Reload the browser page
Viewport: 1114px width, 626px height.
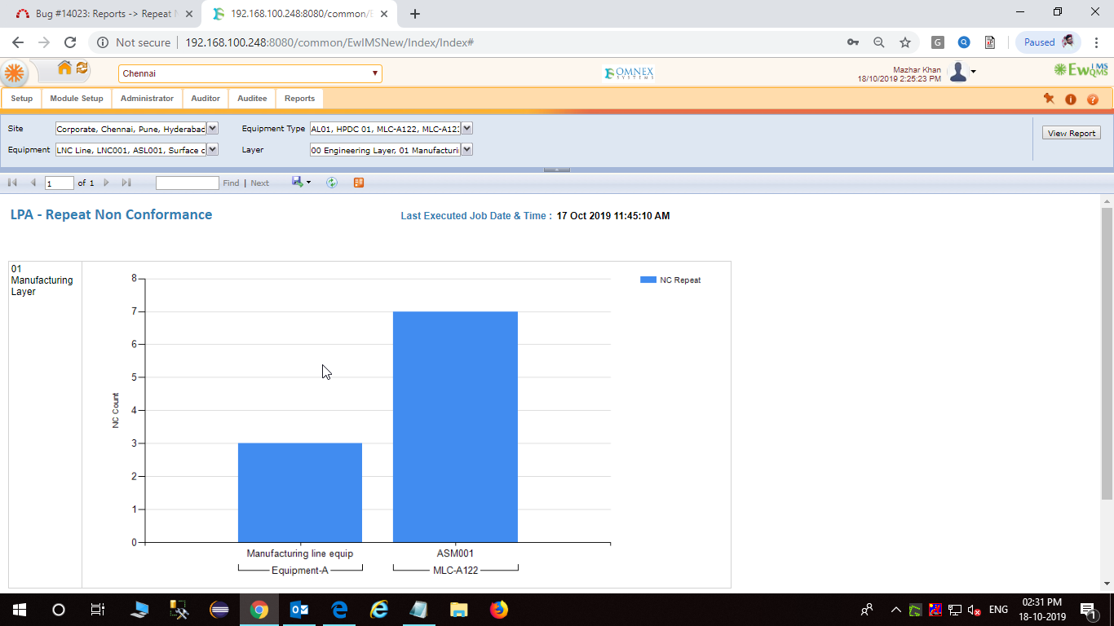70,42
